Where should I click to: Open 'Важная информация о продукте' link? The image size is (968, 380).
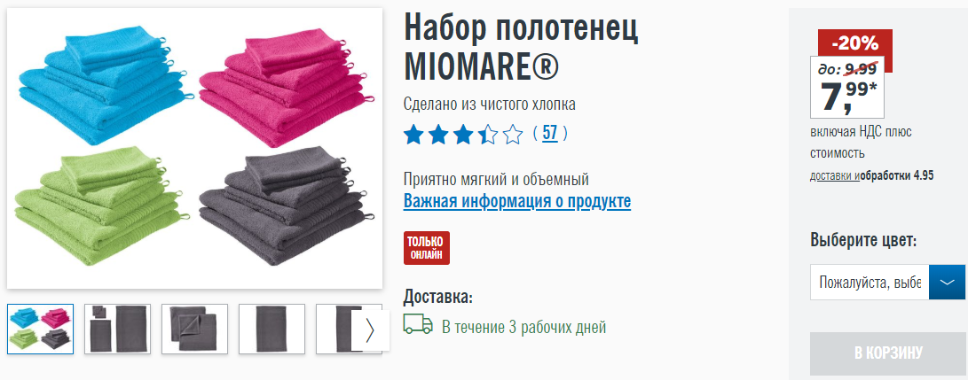517,201
